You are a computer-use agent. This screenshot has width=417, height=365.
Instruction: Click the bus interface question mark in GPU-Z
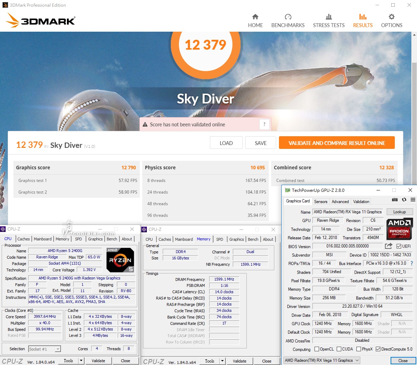point(412,263)
